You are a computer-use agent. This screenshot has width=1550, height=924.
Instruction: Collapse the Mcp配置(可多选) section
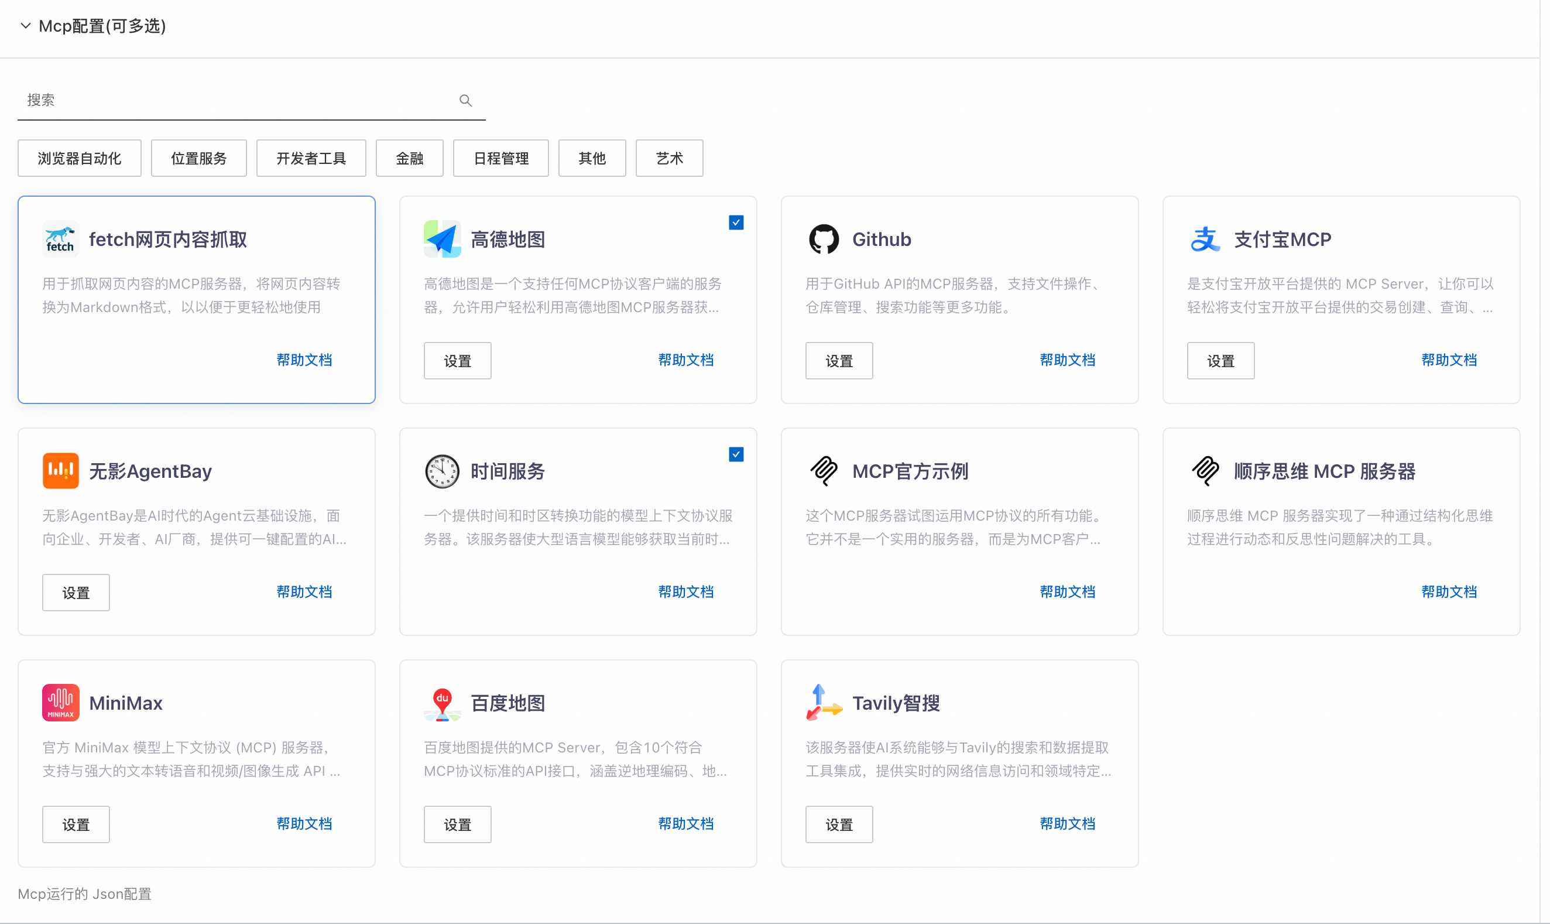[x=26, y=26]
